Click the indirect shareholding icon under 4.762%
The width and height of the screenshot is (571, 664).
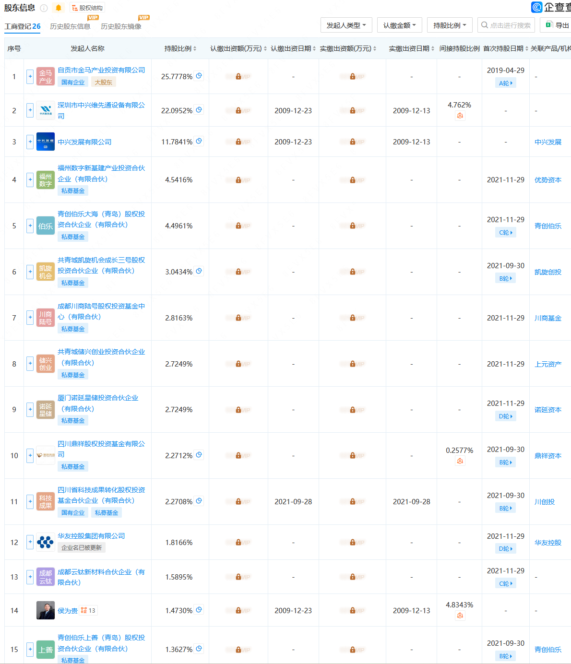click(x=460, y=116)
